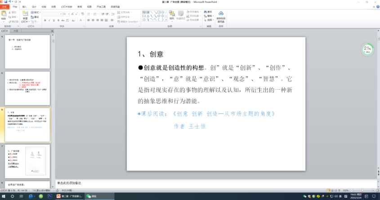This screenshot has width=380, height=200.
Task: Switch to the Outline (大纲) pane tab
Action: point(16,31)
